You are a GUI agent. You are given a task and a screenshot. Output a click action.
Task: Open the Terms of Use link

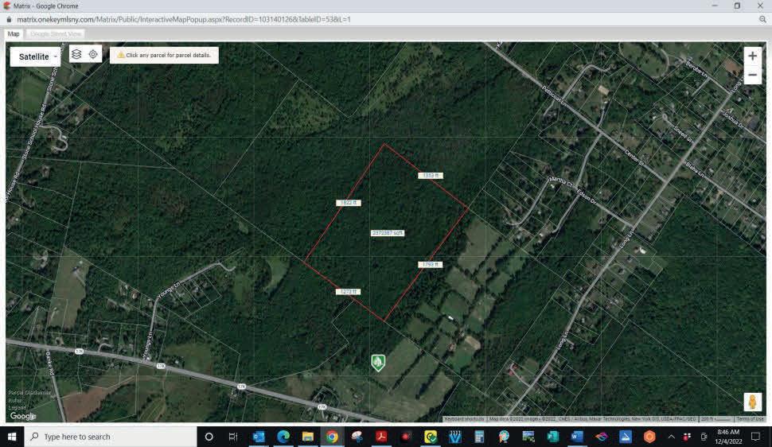pos(750,419)
